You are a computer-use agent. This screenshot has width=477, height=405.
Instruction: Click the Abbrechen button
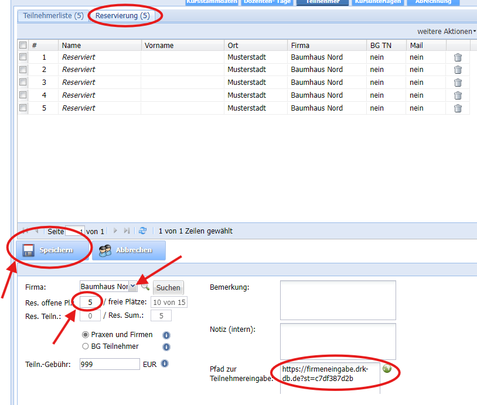(128, 250)
